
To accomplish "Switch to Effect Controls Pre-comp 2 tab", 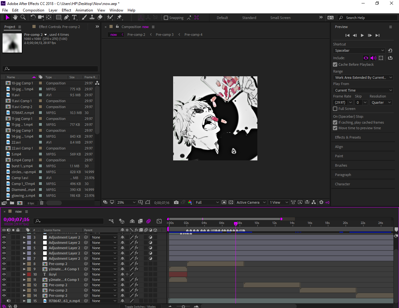I will pos(59,27).
